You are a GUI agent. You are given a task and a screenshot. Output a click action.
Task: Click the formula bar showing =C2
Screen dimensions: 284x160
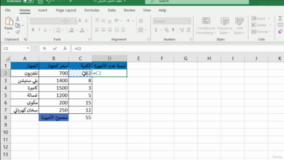click(x=177, y=48)
